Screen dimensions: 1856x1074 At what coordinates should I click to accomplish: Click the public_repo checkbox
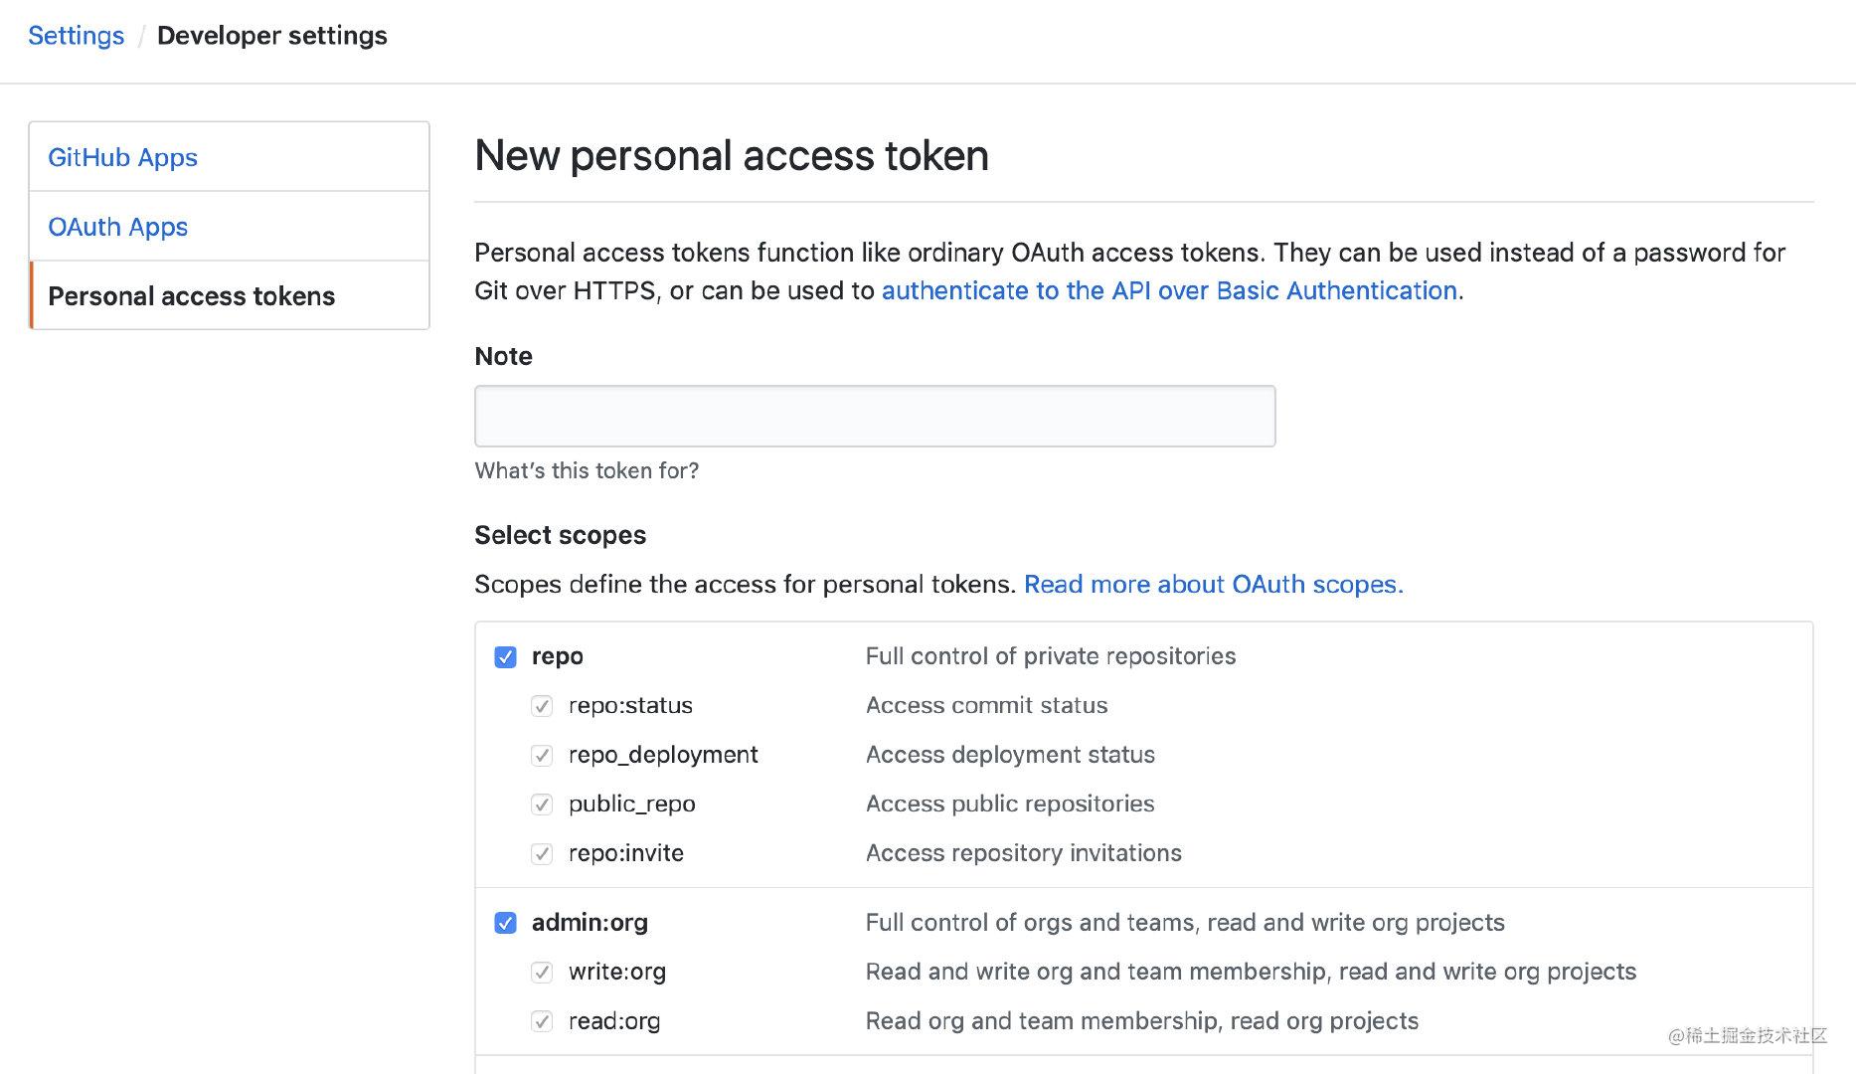(x=542, y=805)
